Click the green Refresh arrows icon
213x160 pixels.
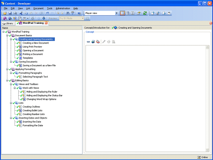point(145,13)
